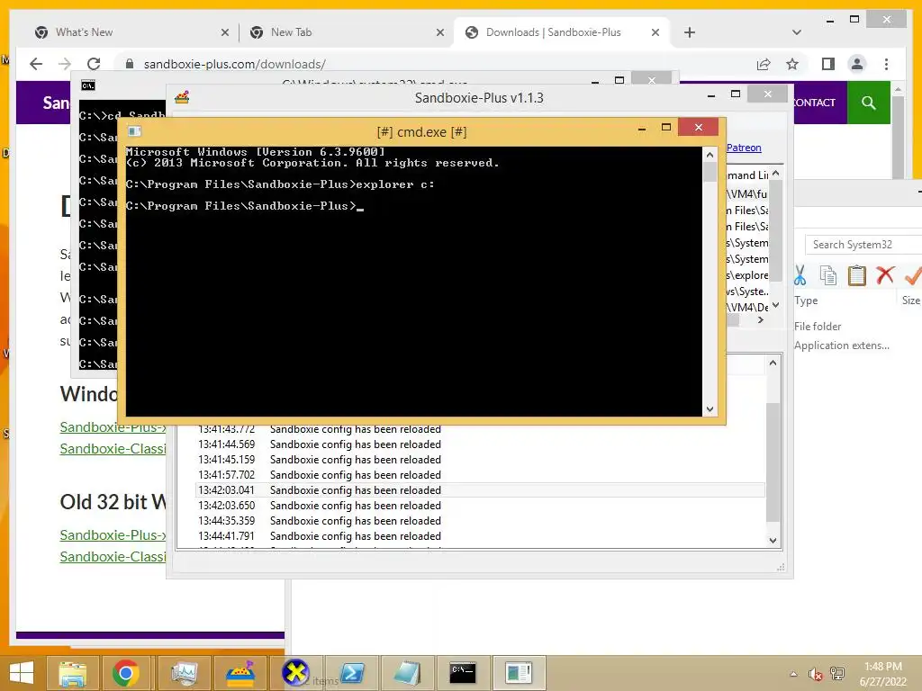922x691 pixels.
Task: Select the File folder type row
Action: point(818,326)
